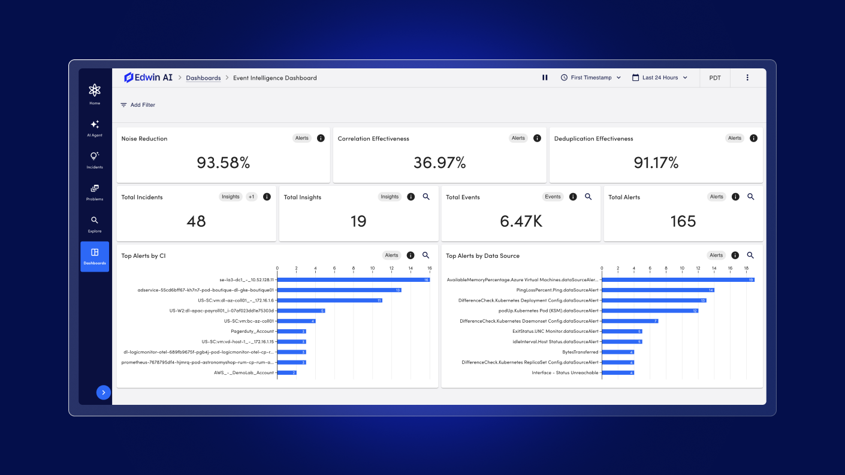
Task: Open the Dashboards breadcrumb link
Action: click(x=203, y=78)
